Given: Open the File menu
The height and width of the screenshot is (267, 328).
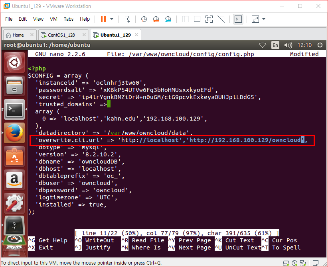Looking at the screenshot, I should tap(8, 19).
